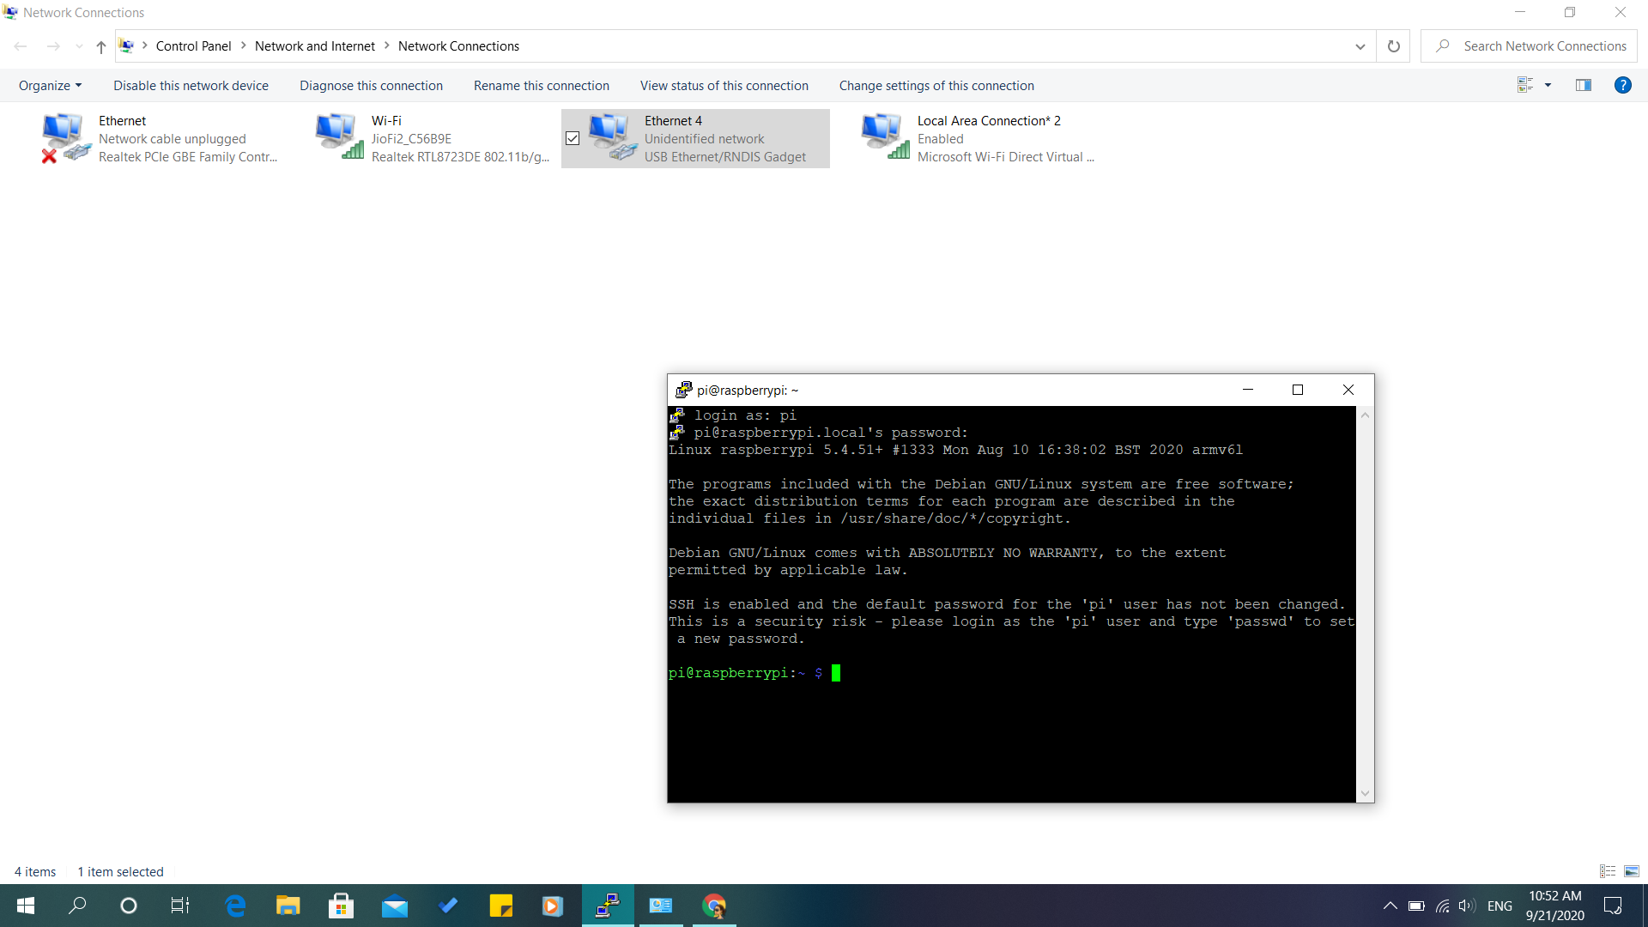Open the change-view dropdown arrow on the toolbar

(x=1548, y=85)
